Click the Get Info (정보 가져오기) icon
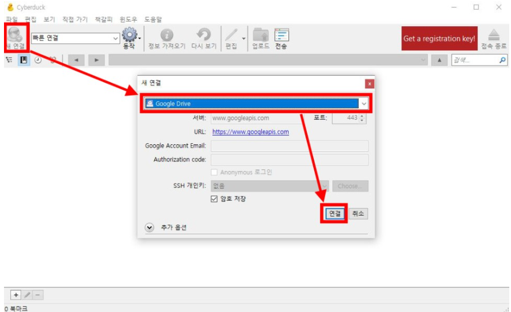 click(167, 38)
